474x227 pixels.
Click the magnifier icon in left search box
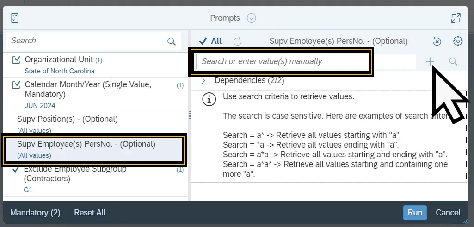point(172,42)
